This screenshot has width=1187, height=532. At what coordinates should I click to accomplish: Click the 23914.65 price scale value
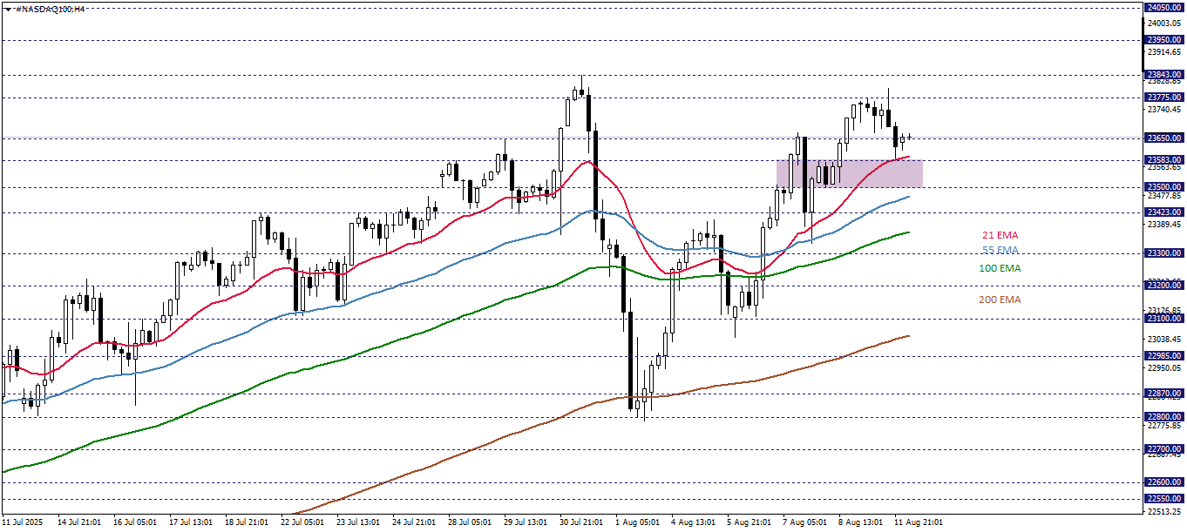(1165, 52)
